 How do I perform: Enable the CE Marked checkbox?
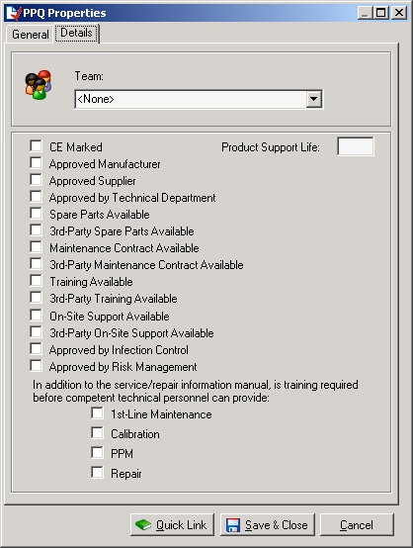tap(36, 146)
